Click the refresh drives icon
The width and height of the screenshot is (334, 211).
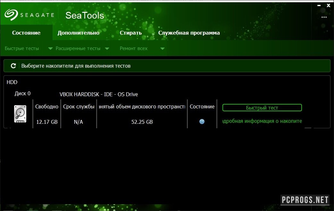coord(13,66)
